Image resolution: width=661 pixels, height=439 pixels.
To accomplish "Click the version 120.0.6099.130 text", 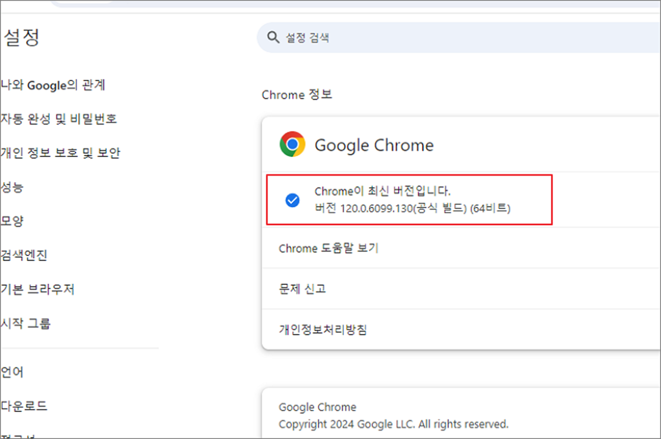I will pyautogui.click(x=412, y=208).
